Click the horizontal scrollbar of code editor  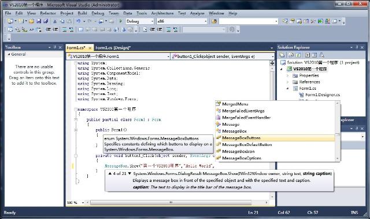click(171, 203)
